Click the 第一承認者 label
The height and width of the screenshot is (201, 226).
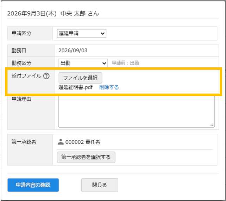coord(24,142)
